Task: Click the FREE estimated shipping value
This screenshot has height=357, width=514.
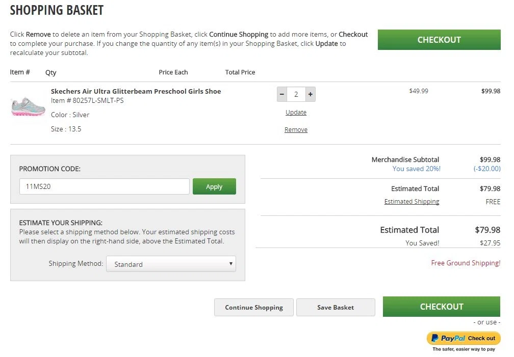Action: tap(493, 202)
